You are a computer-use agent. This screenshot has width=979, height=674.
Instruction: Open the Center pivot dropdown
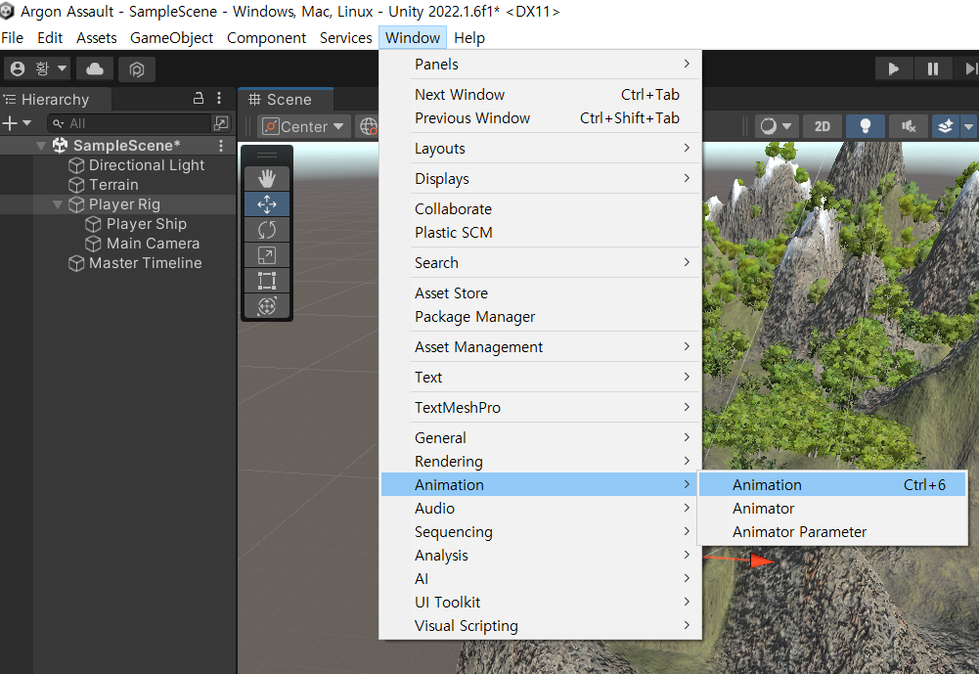[x=303, y=127]
